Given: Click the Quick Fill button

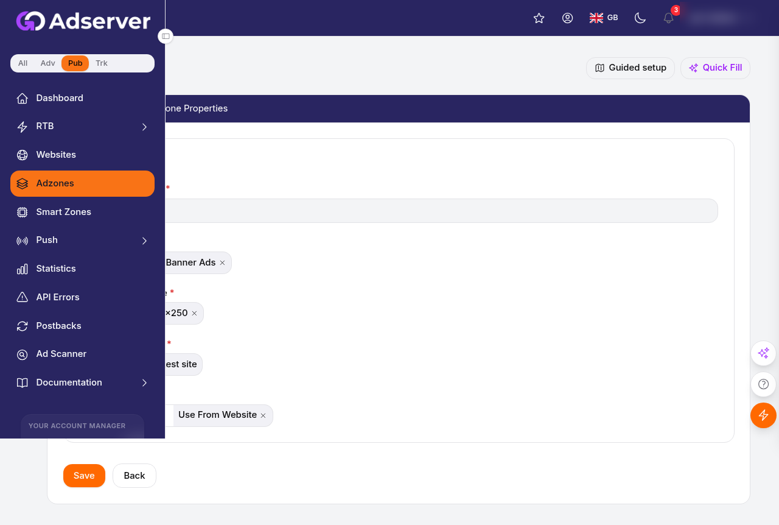Looking at the screenshot, I should (x=715, y=68).
